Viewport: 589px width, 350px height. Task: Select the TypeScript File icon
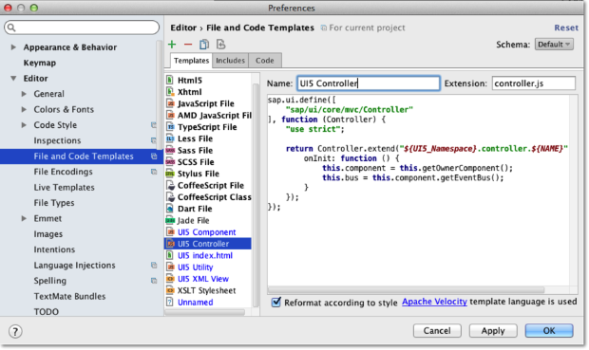click(170, 127)
